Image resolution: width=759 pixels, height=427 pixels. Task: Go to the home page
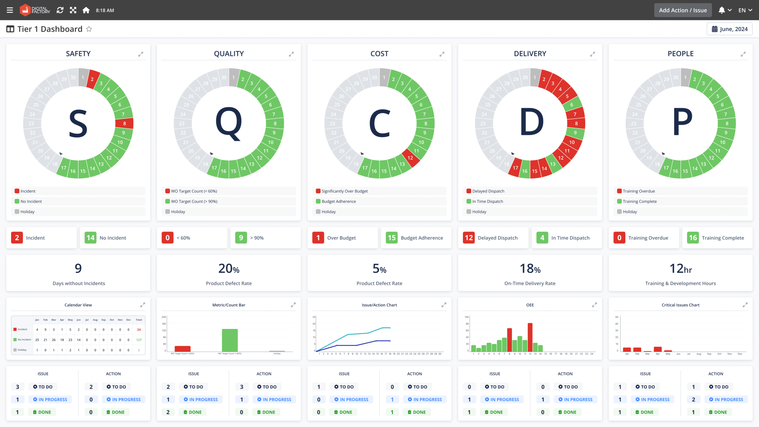tap(86, 10)
